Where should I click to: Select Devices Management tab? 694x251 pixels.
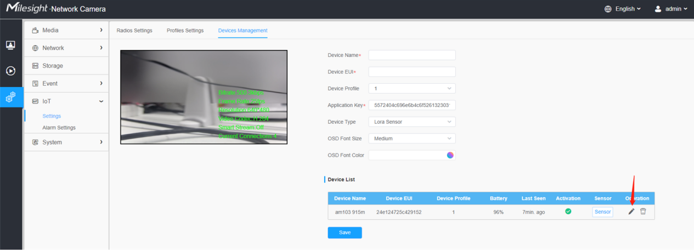(x=242, y=30)
